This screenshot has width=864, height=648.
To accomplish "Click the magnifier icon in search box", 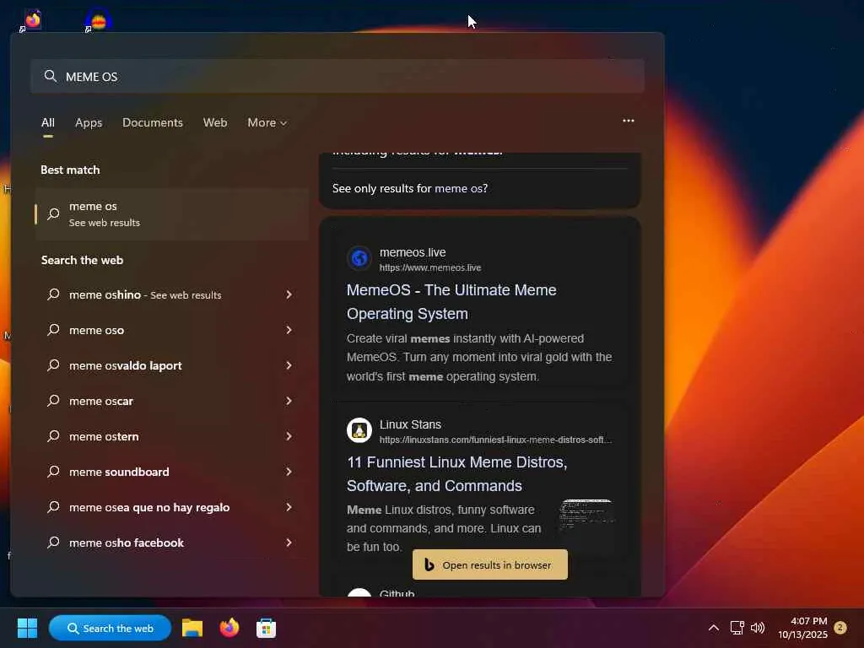I will tap(50, 76).
